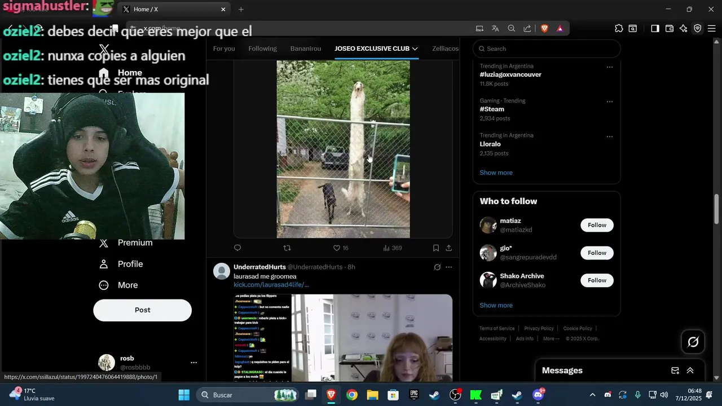Show hidden system tray icons
This screenshot has width=722, height=406.
point(592,395)
